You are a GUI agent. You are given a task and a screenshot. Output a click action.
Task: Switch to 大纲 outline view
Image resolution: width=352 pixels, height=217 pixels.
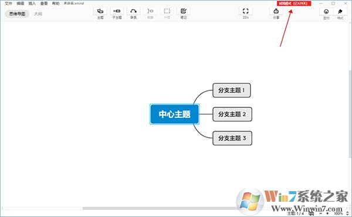38,14
